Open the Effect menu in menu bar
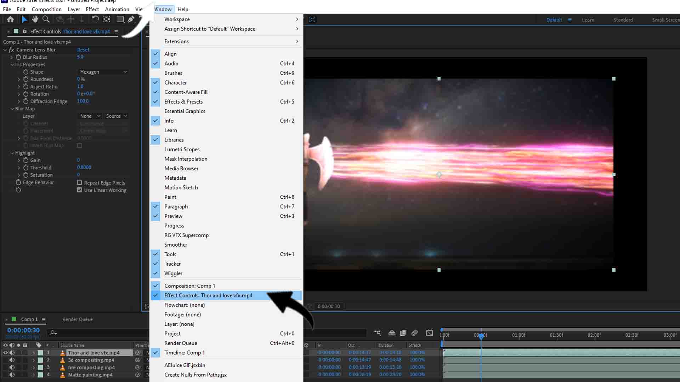The image size is (680, 382). pos(92,9)
